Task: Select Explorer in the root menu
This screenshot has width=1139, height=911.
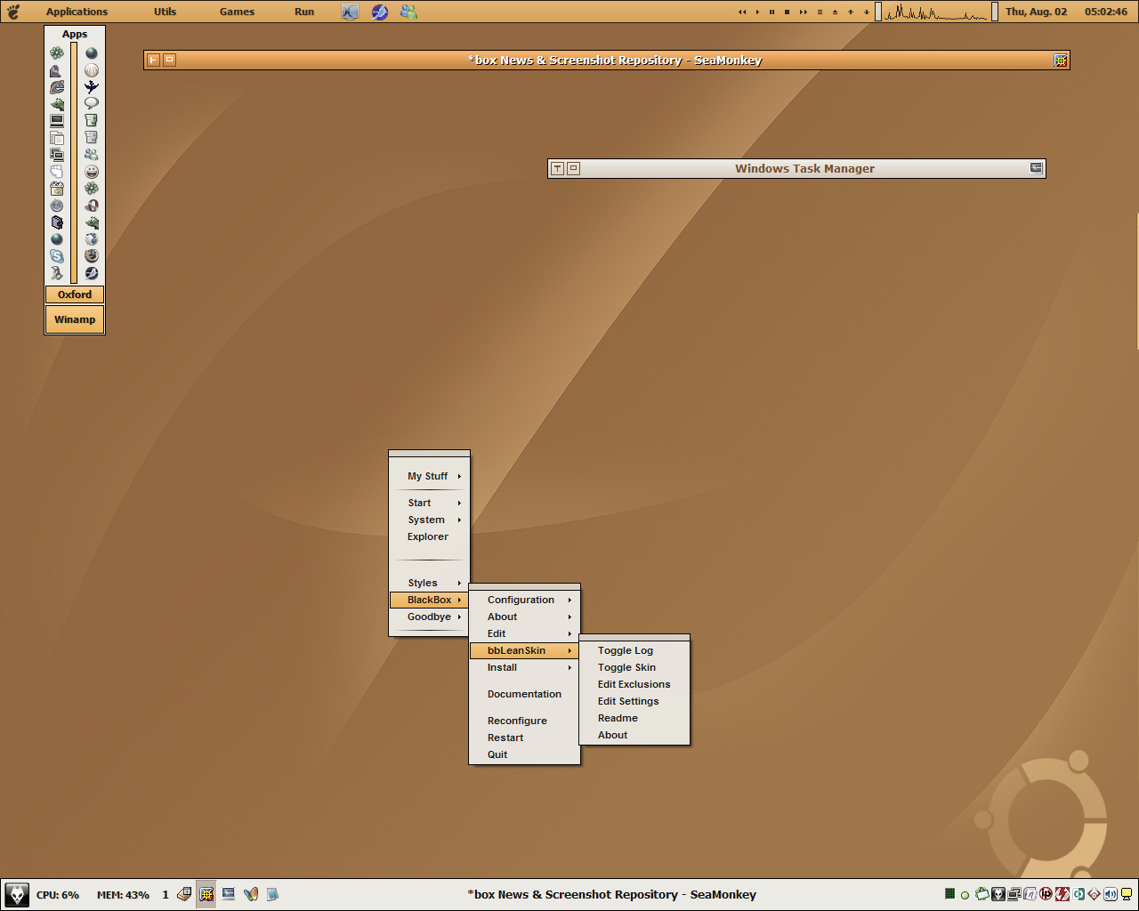Action: point(430,536)
